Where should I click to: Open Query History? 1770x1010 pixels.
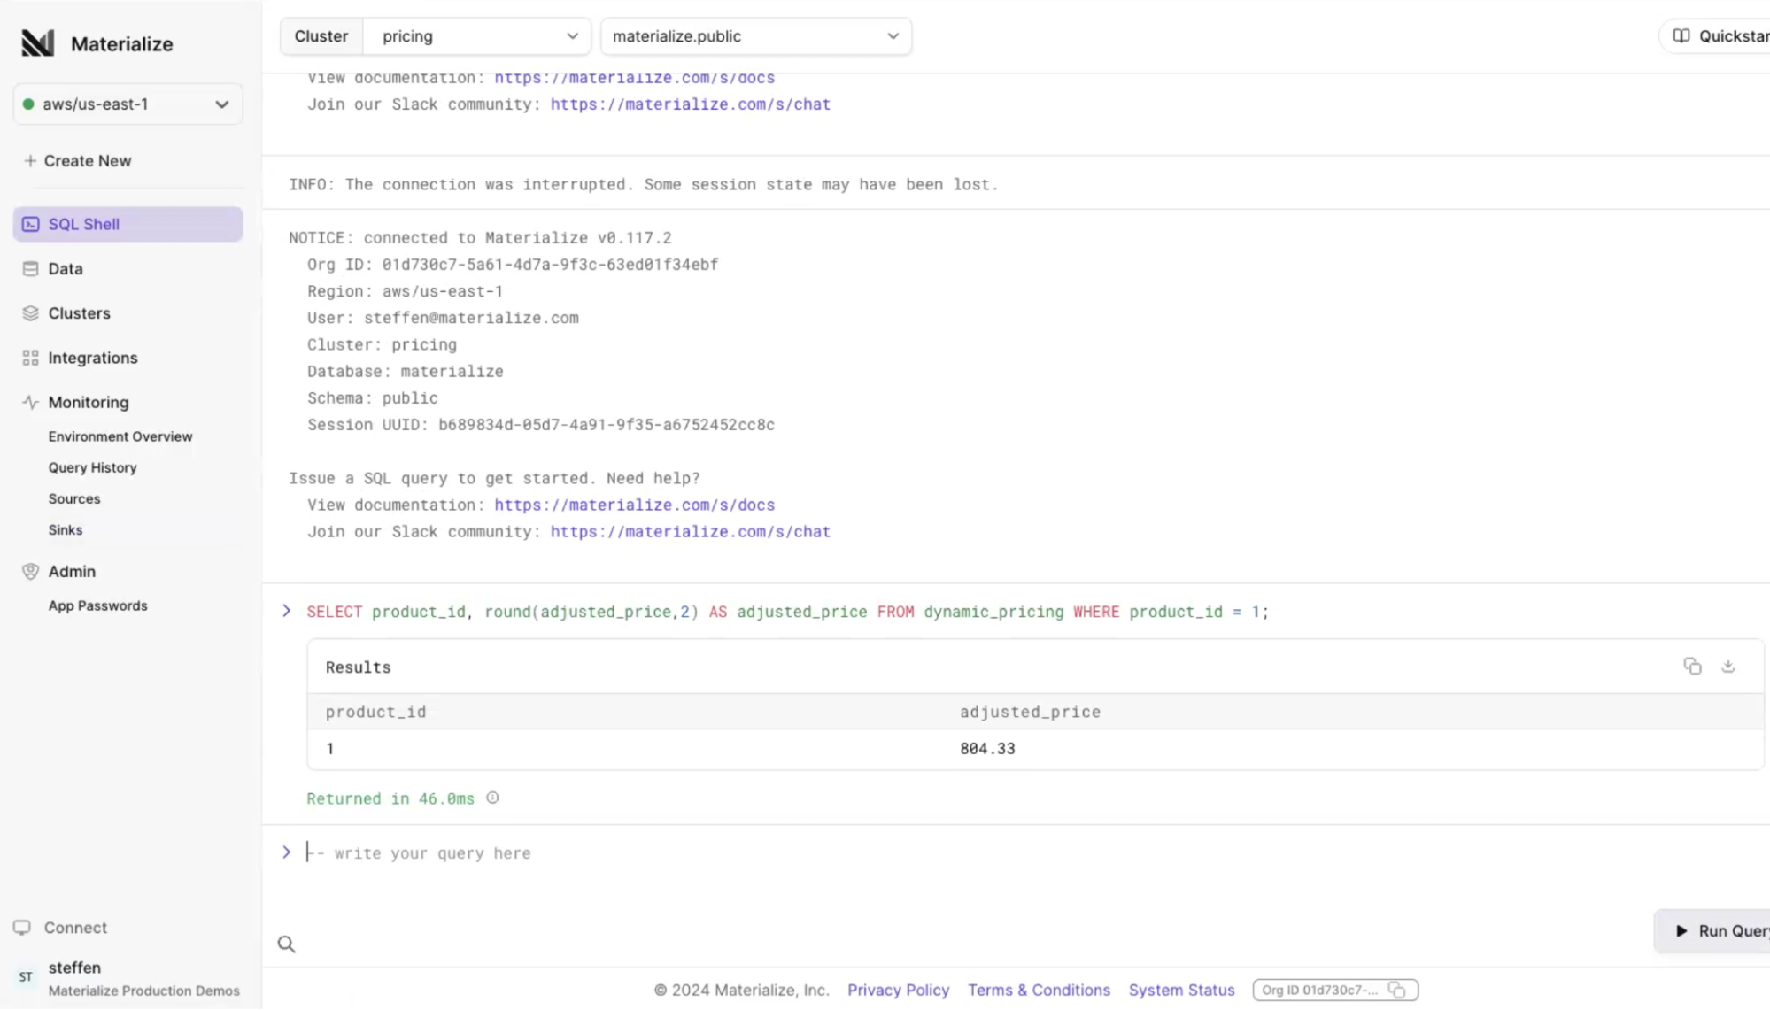(x=92, y=467)
